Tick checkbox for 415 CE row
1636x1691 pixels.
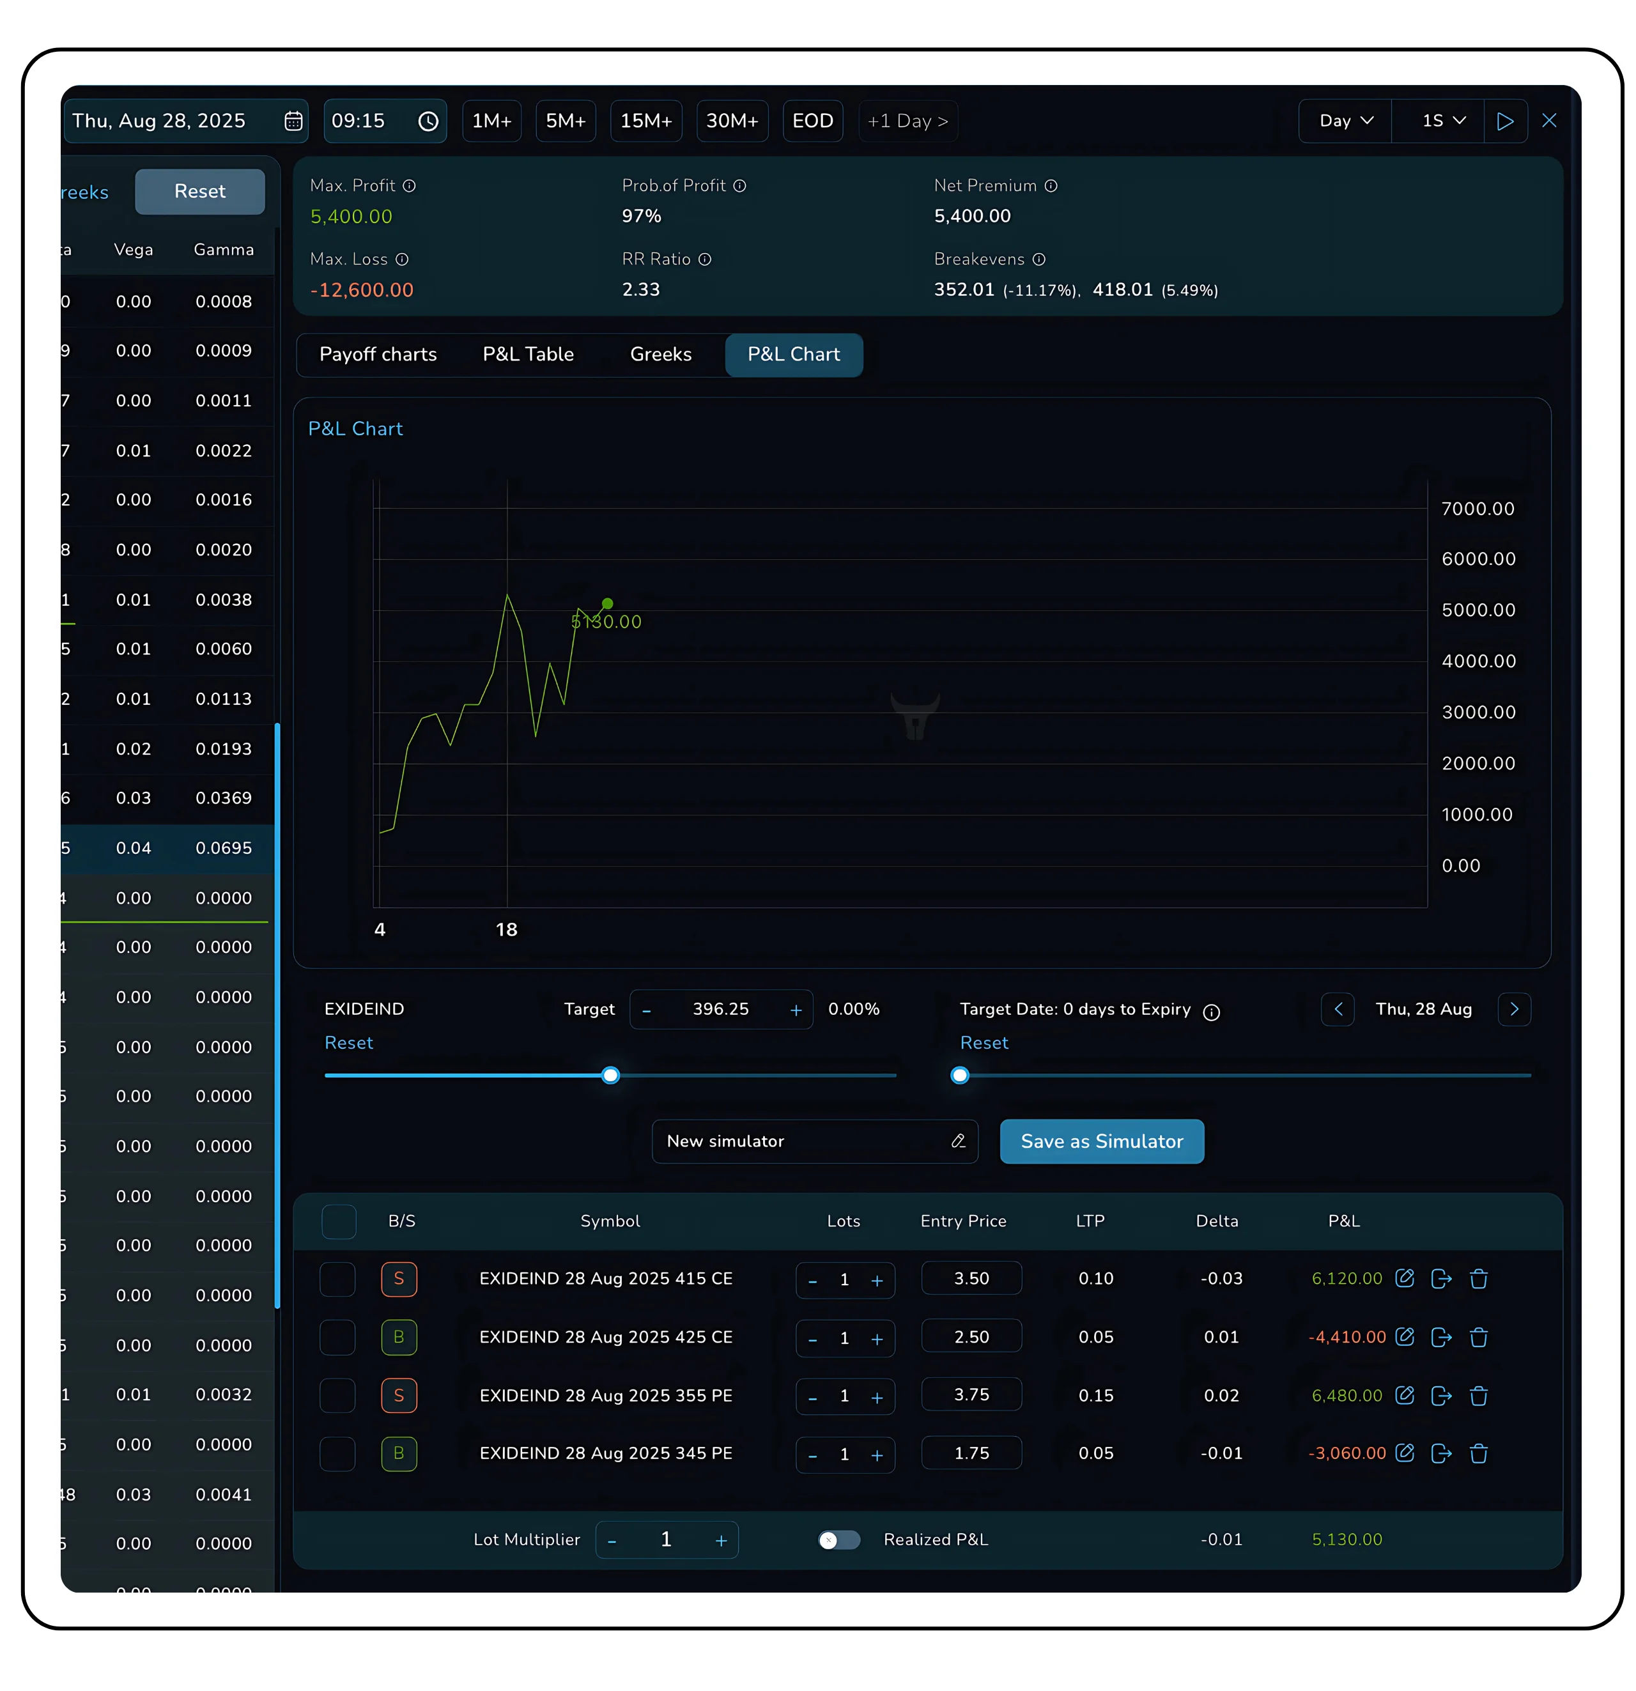[x=337, y=1279]
